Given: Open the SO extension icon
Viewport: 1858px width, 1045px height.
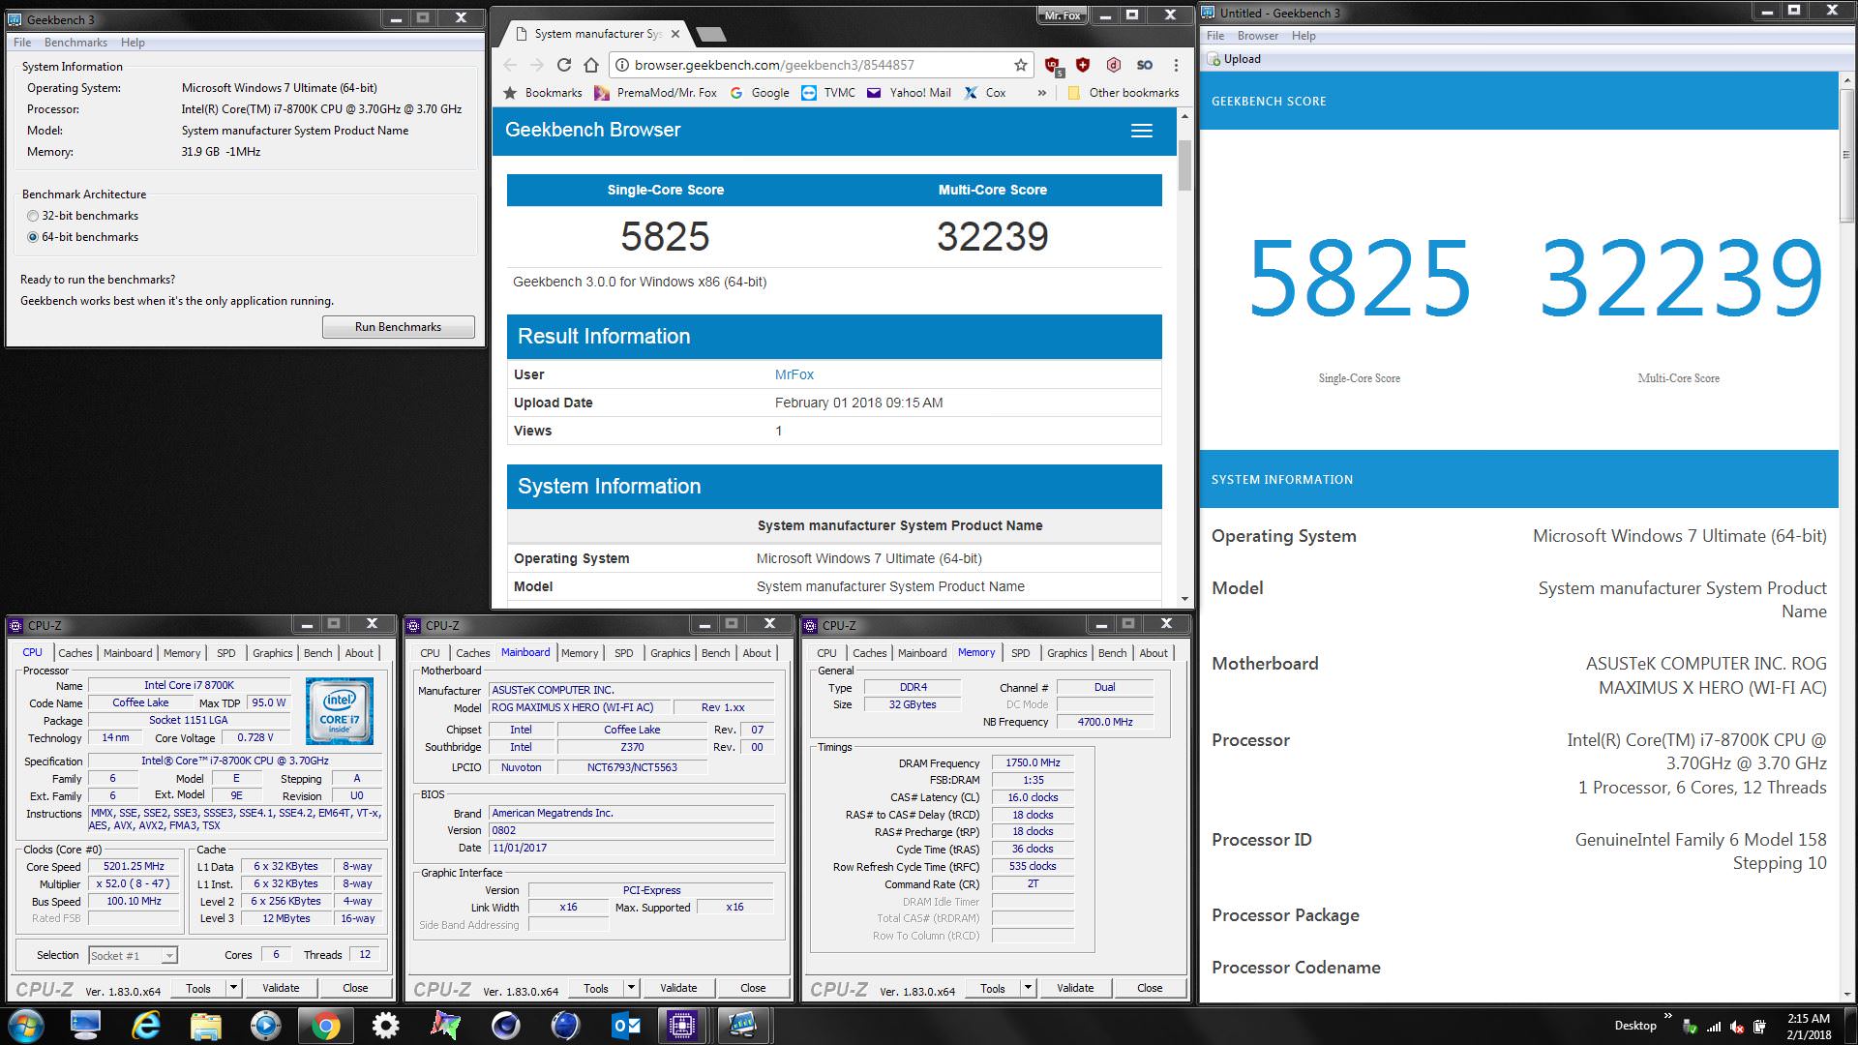Looking at the screenshot, I should (1145, 65).
